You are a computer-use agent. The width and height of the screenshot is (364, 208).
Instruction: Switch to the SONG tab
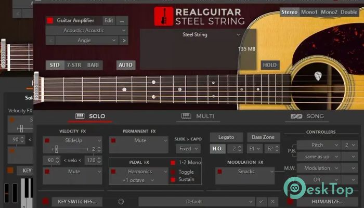pyautogui.click(x=308, y=116)
